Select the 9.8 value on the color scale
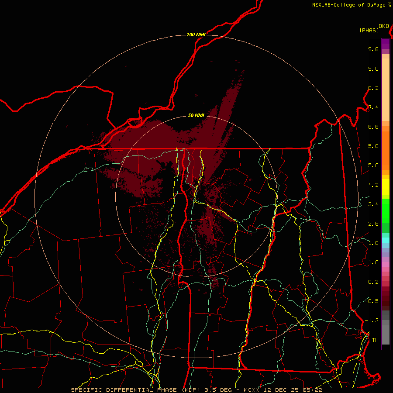The height and width of the screenshot is (393, 393). 373,49
